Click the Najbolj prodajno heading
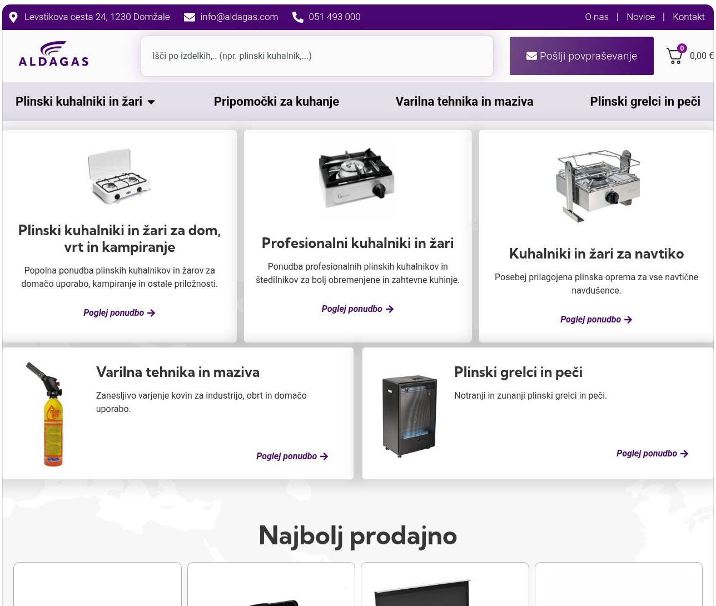The image size is (716, 606). (x=357, y=536)
